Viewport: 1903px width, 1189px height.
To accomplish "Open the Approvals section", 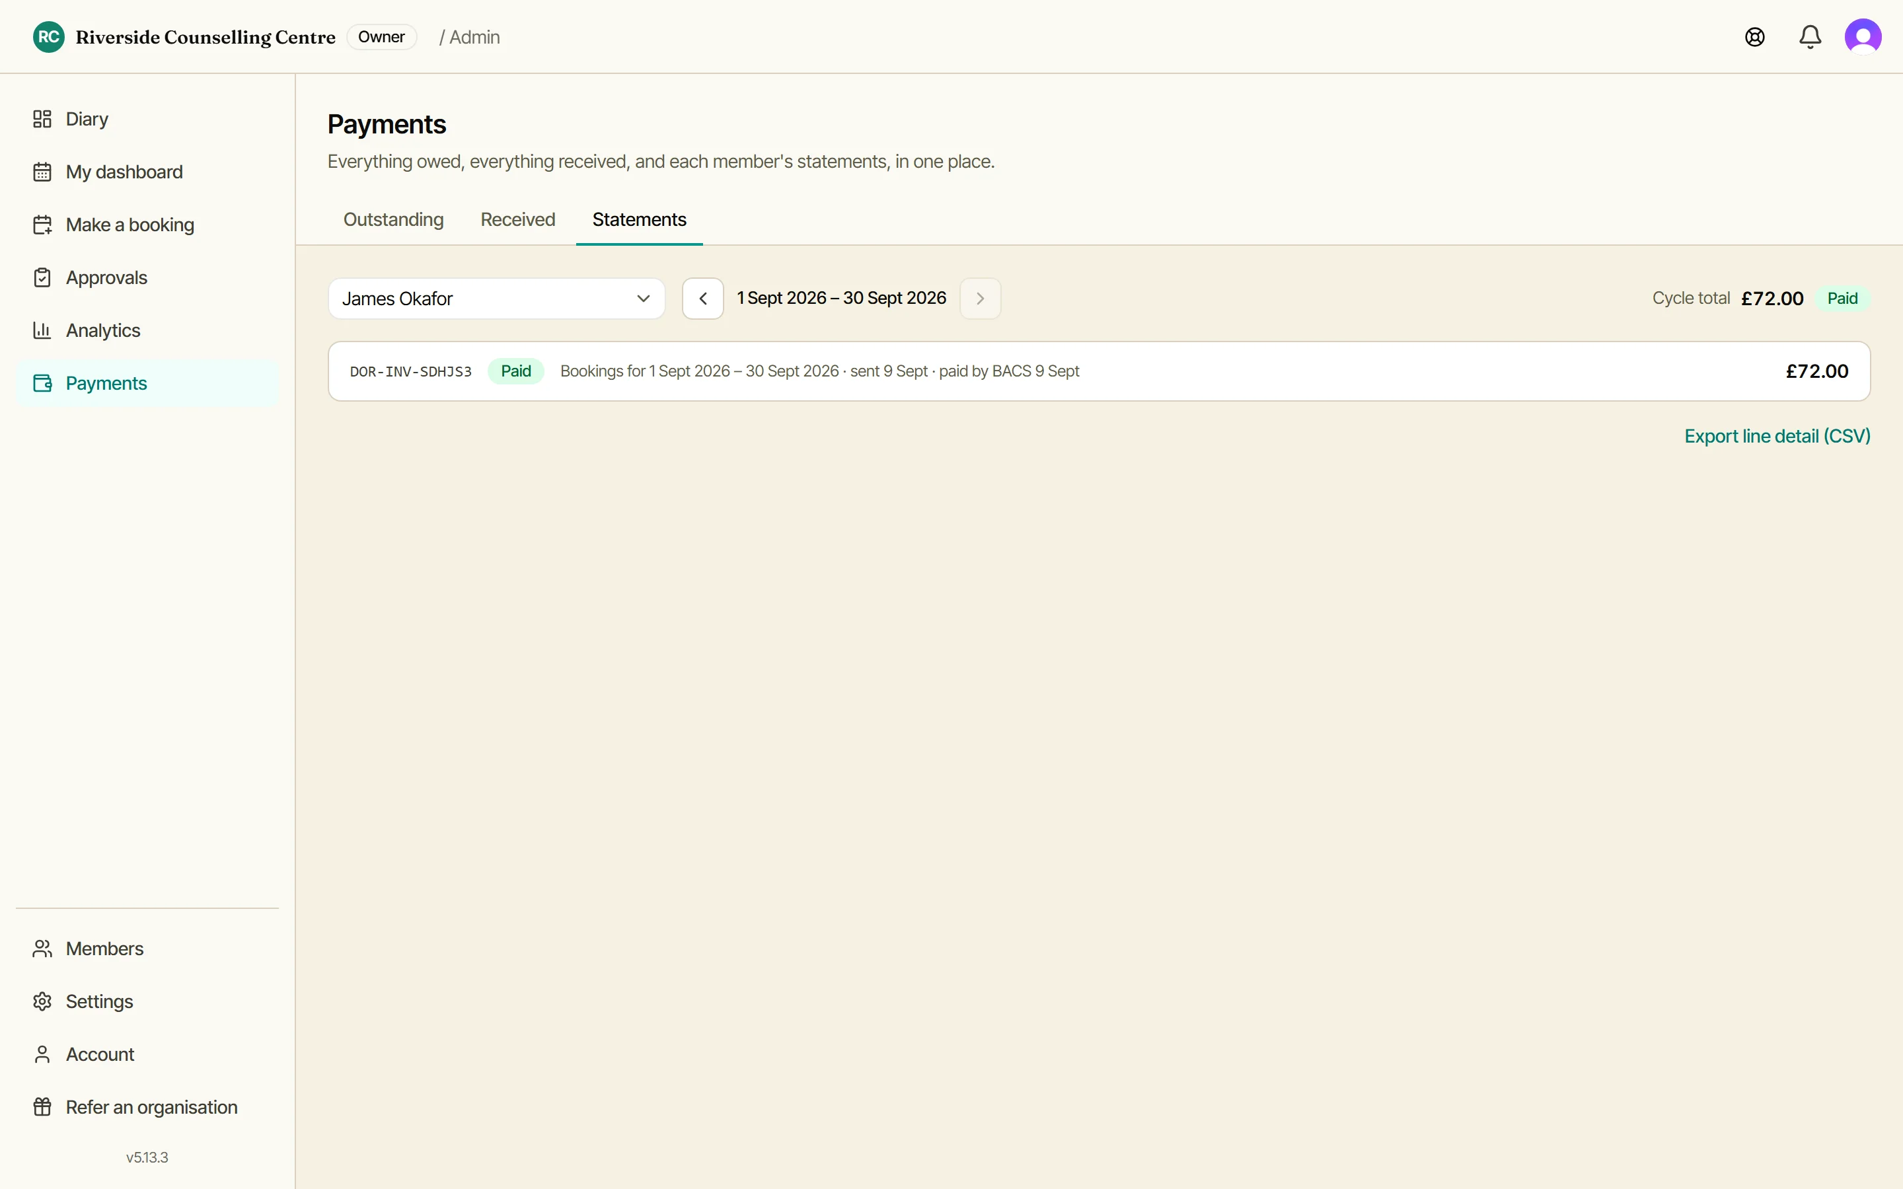I will (147, 277).
